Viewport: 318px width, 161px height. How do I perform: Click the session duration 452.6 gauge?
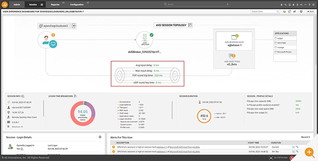point(204,116)
